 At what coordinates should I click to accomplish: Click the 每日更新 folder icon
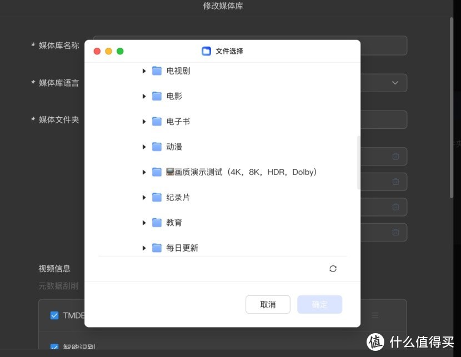pos(156,248)
